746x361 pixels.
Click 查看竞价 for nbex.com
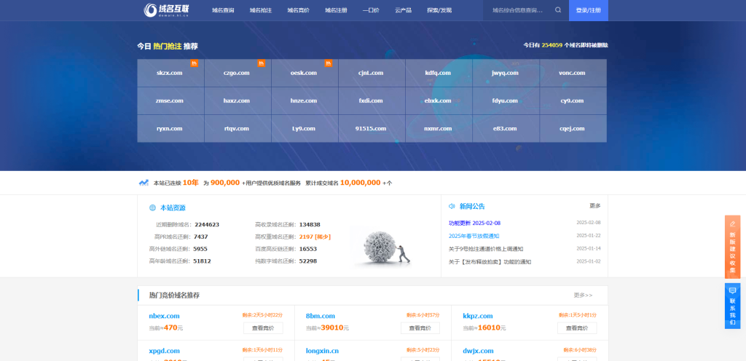tap(263, 328)
